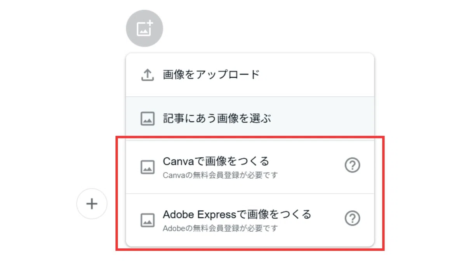The image size is (466, 262).
Task: Click the gray add-image circle icon
Action: tap(144, 28)
